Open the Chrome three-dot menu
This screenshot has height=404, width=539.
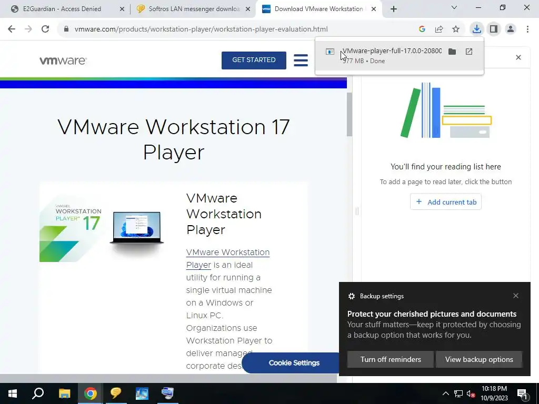click(x=527, y=29)
